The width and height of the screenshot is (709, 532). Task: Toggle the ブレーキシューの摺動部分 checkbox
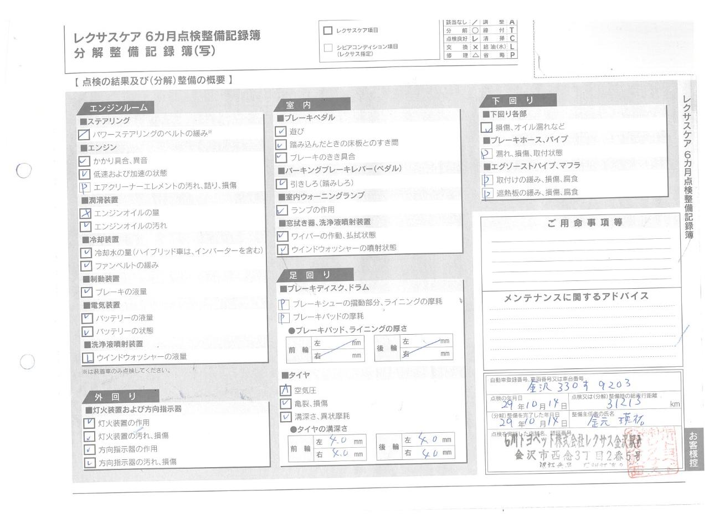pyautogui.click(x=284, y=304)
